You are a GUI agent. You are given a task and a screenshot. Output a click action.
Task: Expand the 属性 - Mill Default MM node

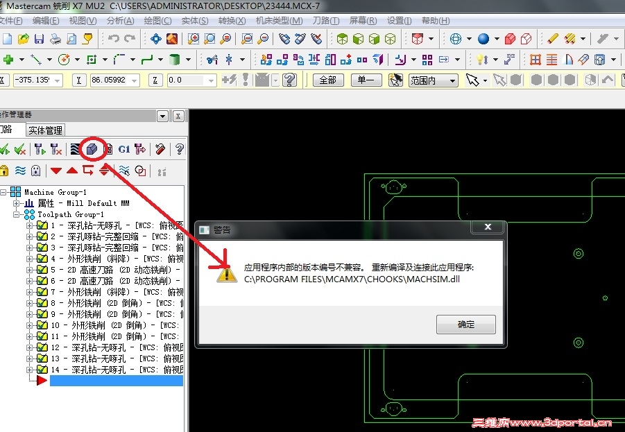pyautogui.click(x=17, y=203)
